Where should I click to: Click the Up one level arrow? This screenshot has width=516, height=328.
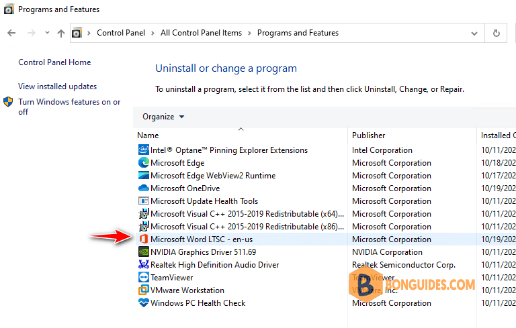tap(61, 33)
